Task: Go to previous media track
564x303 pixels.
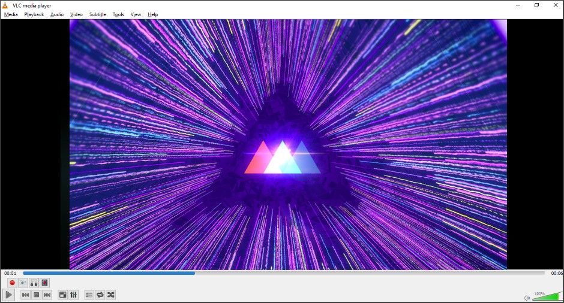Action: coord(25,295)
